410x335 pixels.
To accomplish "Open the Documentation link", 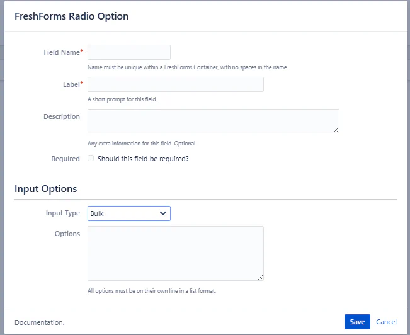I will 39,322.
